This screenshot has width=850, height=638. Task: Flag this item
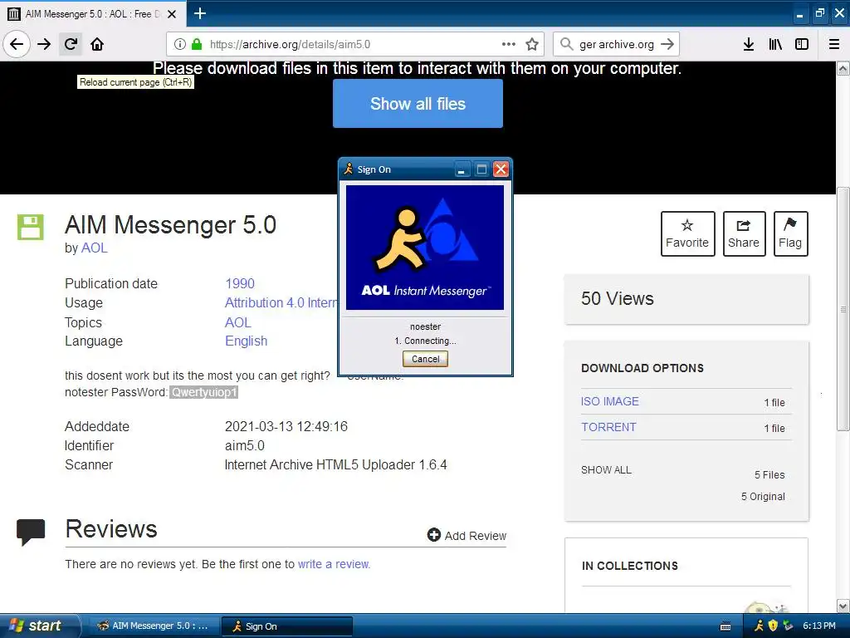[790, 233]
